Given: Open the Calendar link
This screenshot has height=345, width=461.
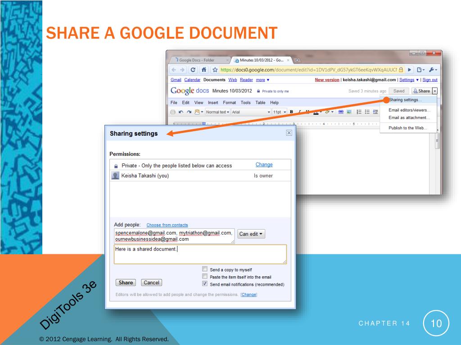Looking at the screenshot, I should tap(192, 80).
